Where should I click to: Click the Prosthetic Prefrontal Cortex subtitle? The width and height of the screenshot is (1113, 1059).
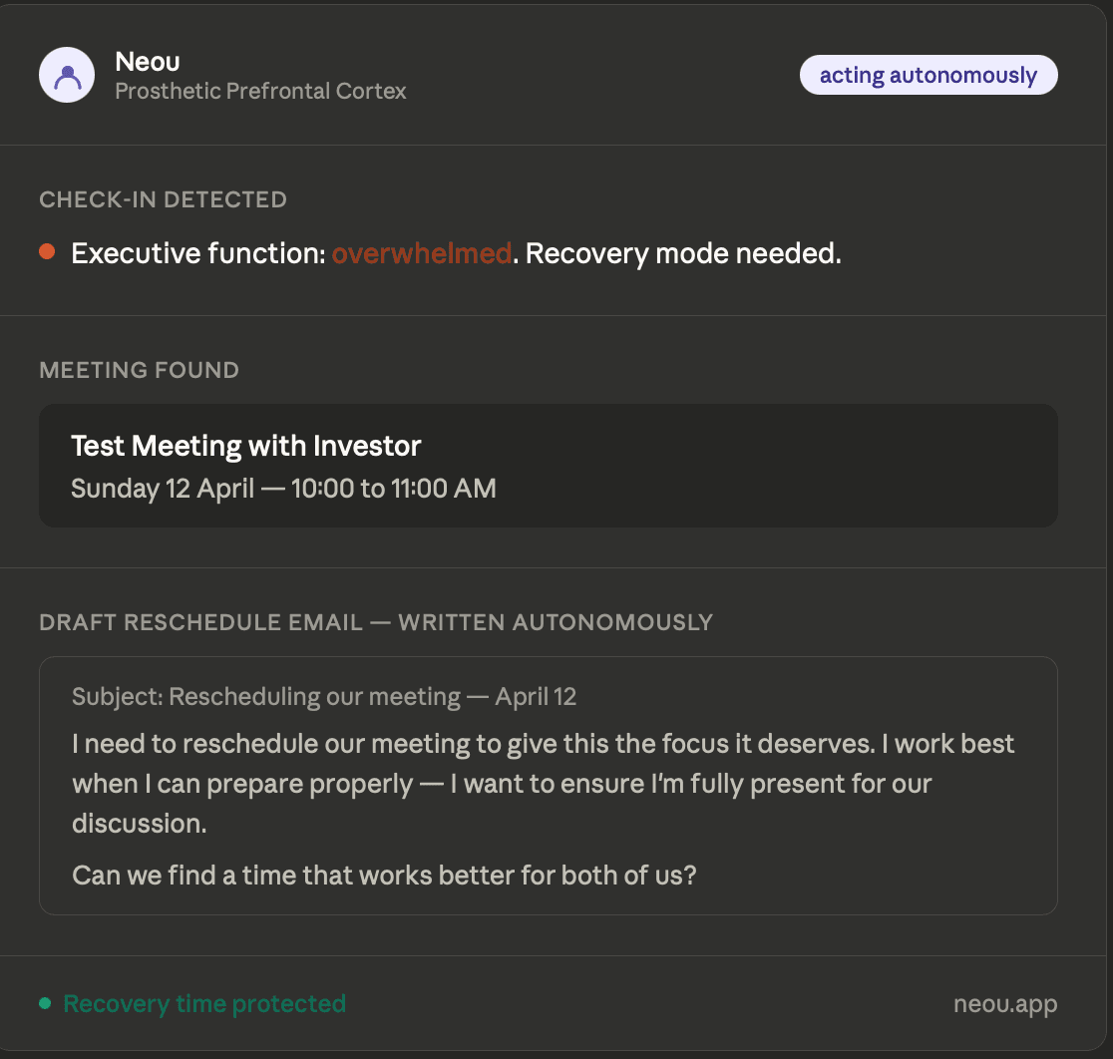(260, 91)
